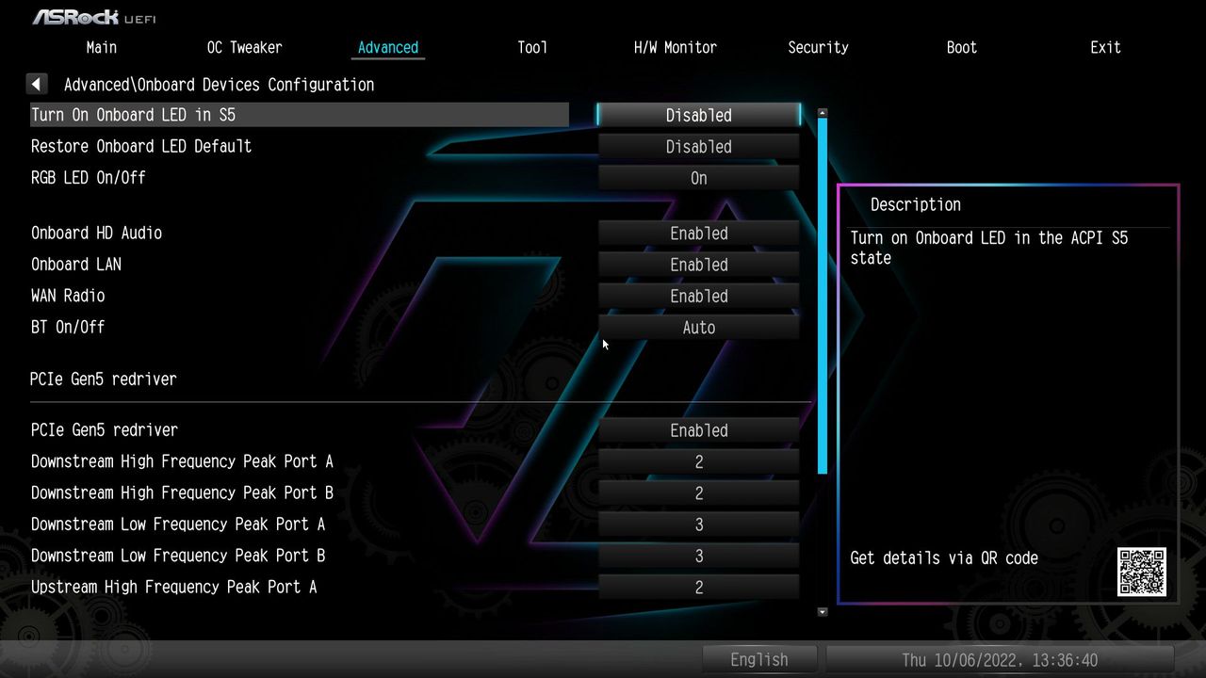This screenshot has width=1206, height=678.
Task: Open the BT On/Off Auto dropdown
Action: pyautogui.click(x=699, y=328)
